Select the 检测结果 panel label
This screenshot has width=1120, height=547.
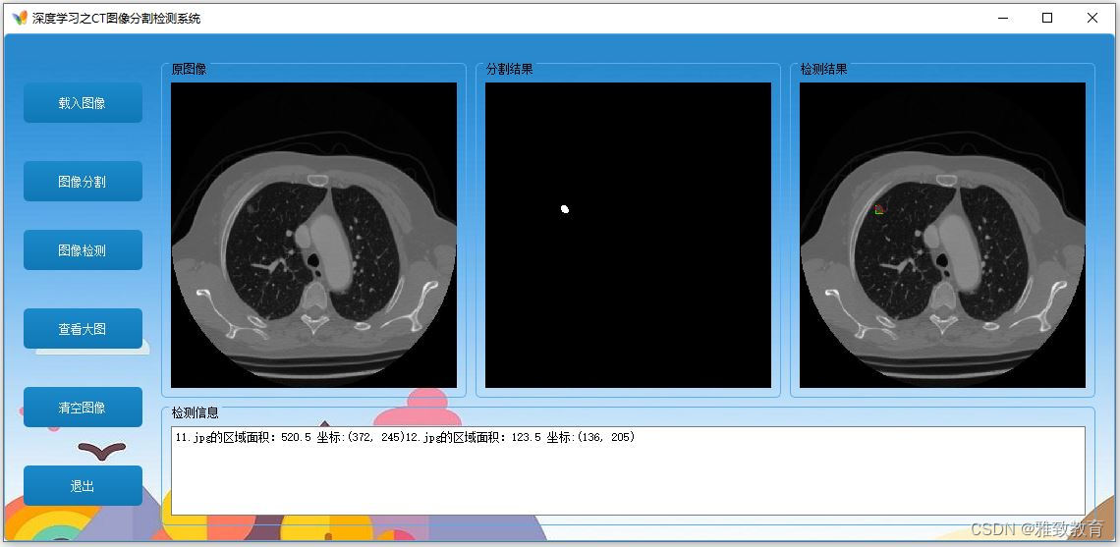point(823,70)
